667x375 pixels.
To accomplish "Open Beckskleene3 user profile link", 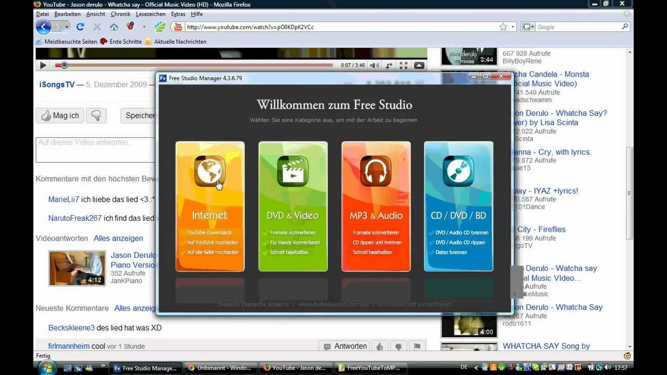I will tap(71, 328).
